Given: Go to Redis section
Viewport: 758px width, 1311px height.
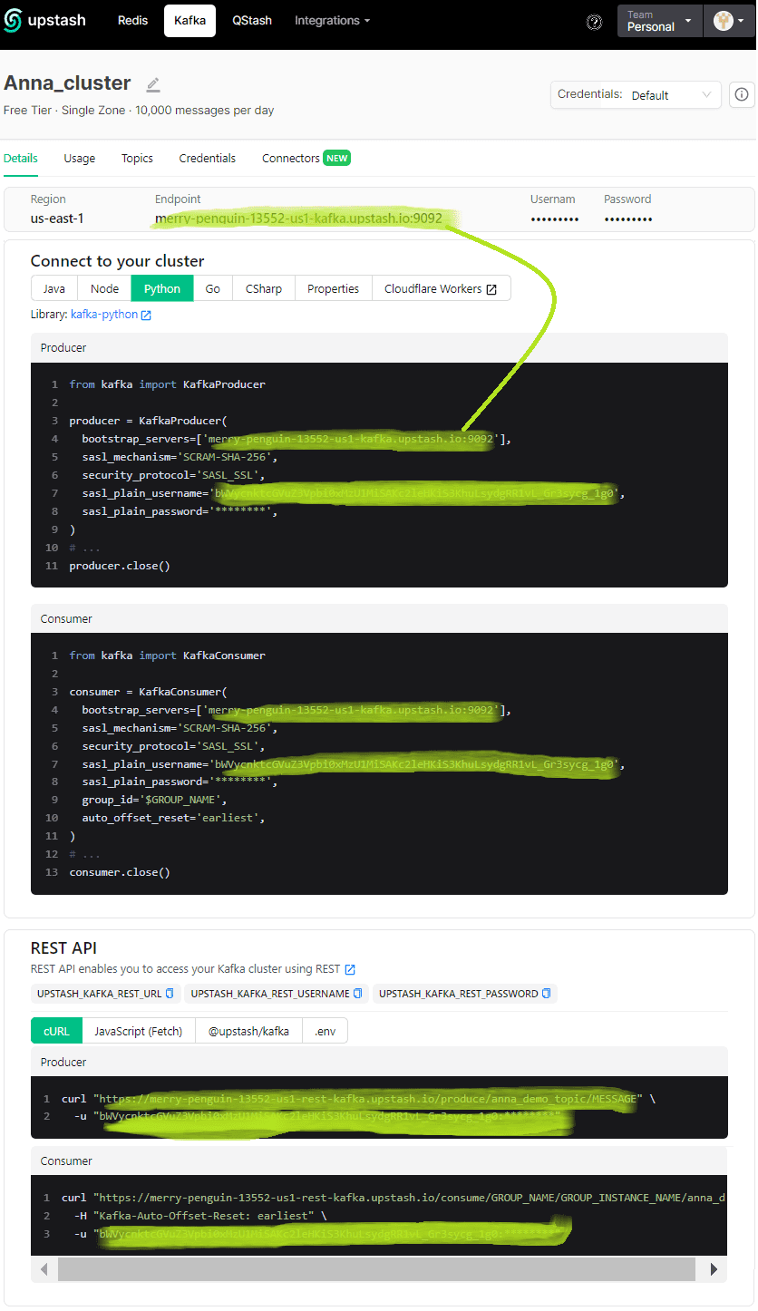Looking at the screenshot, I should pyautogui.click(x=133, y=20).
